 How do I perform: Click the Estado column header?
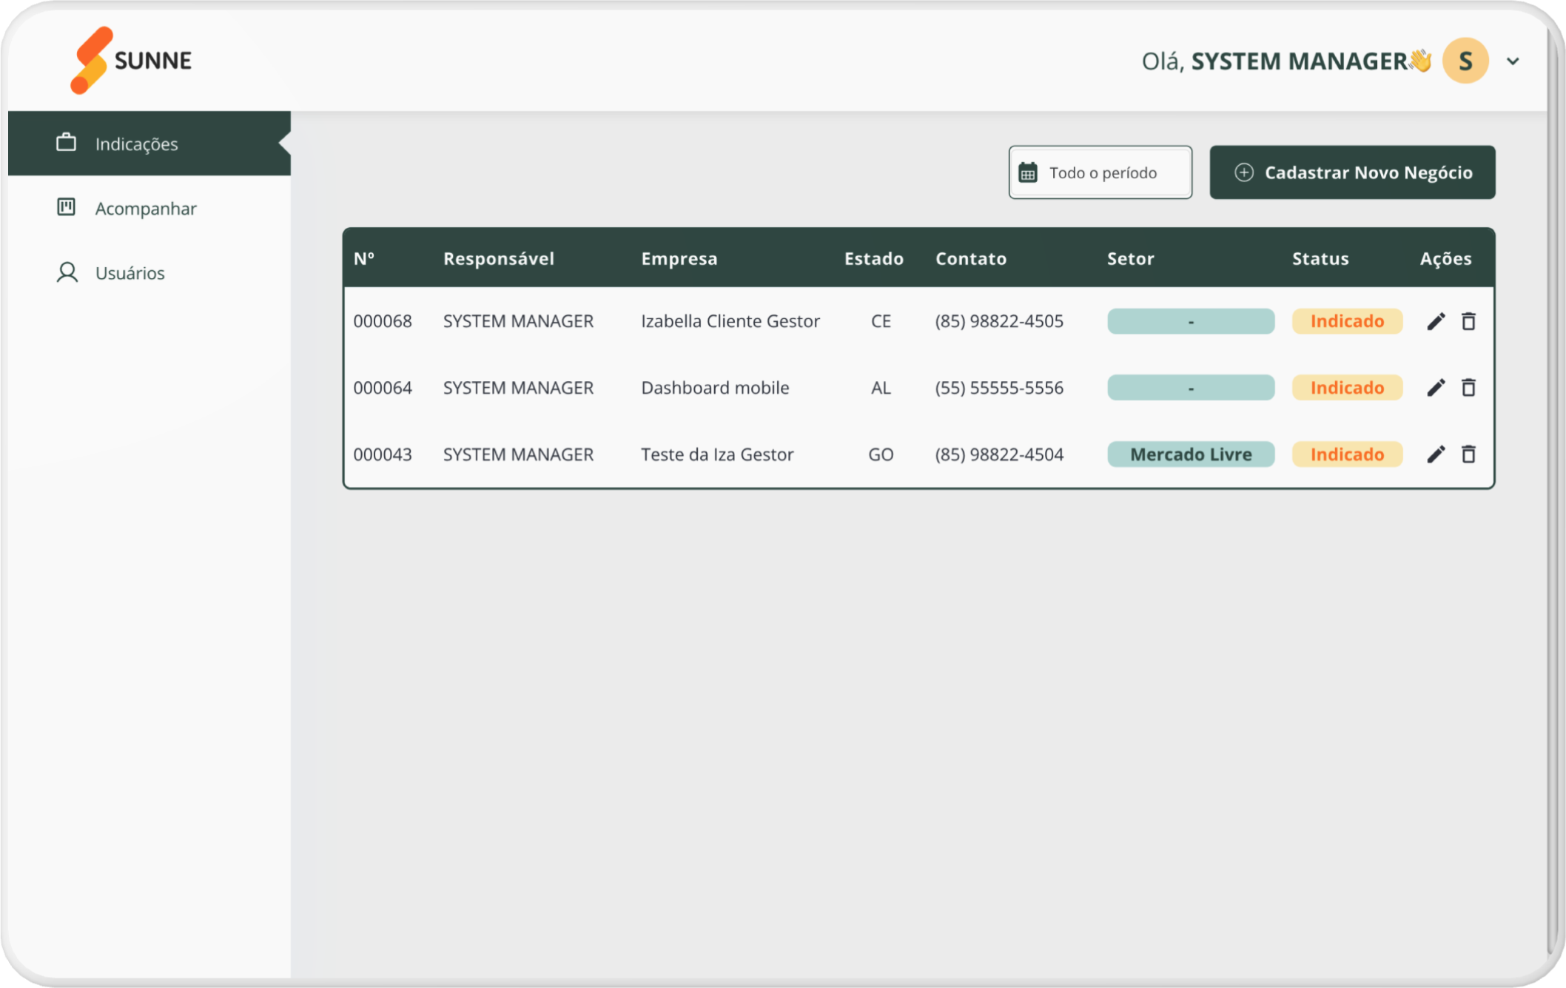coord(874,258)
